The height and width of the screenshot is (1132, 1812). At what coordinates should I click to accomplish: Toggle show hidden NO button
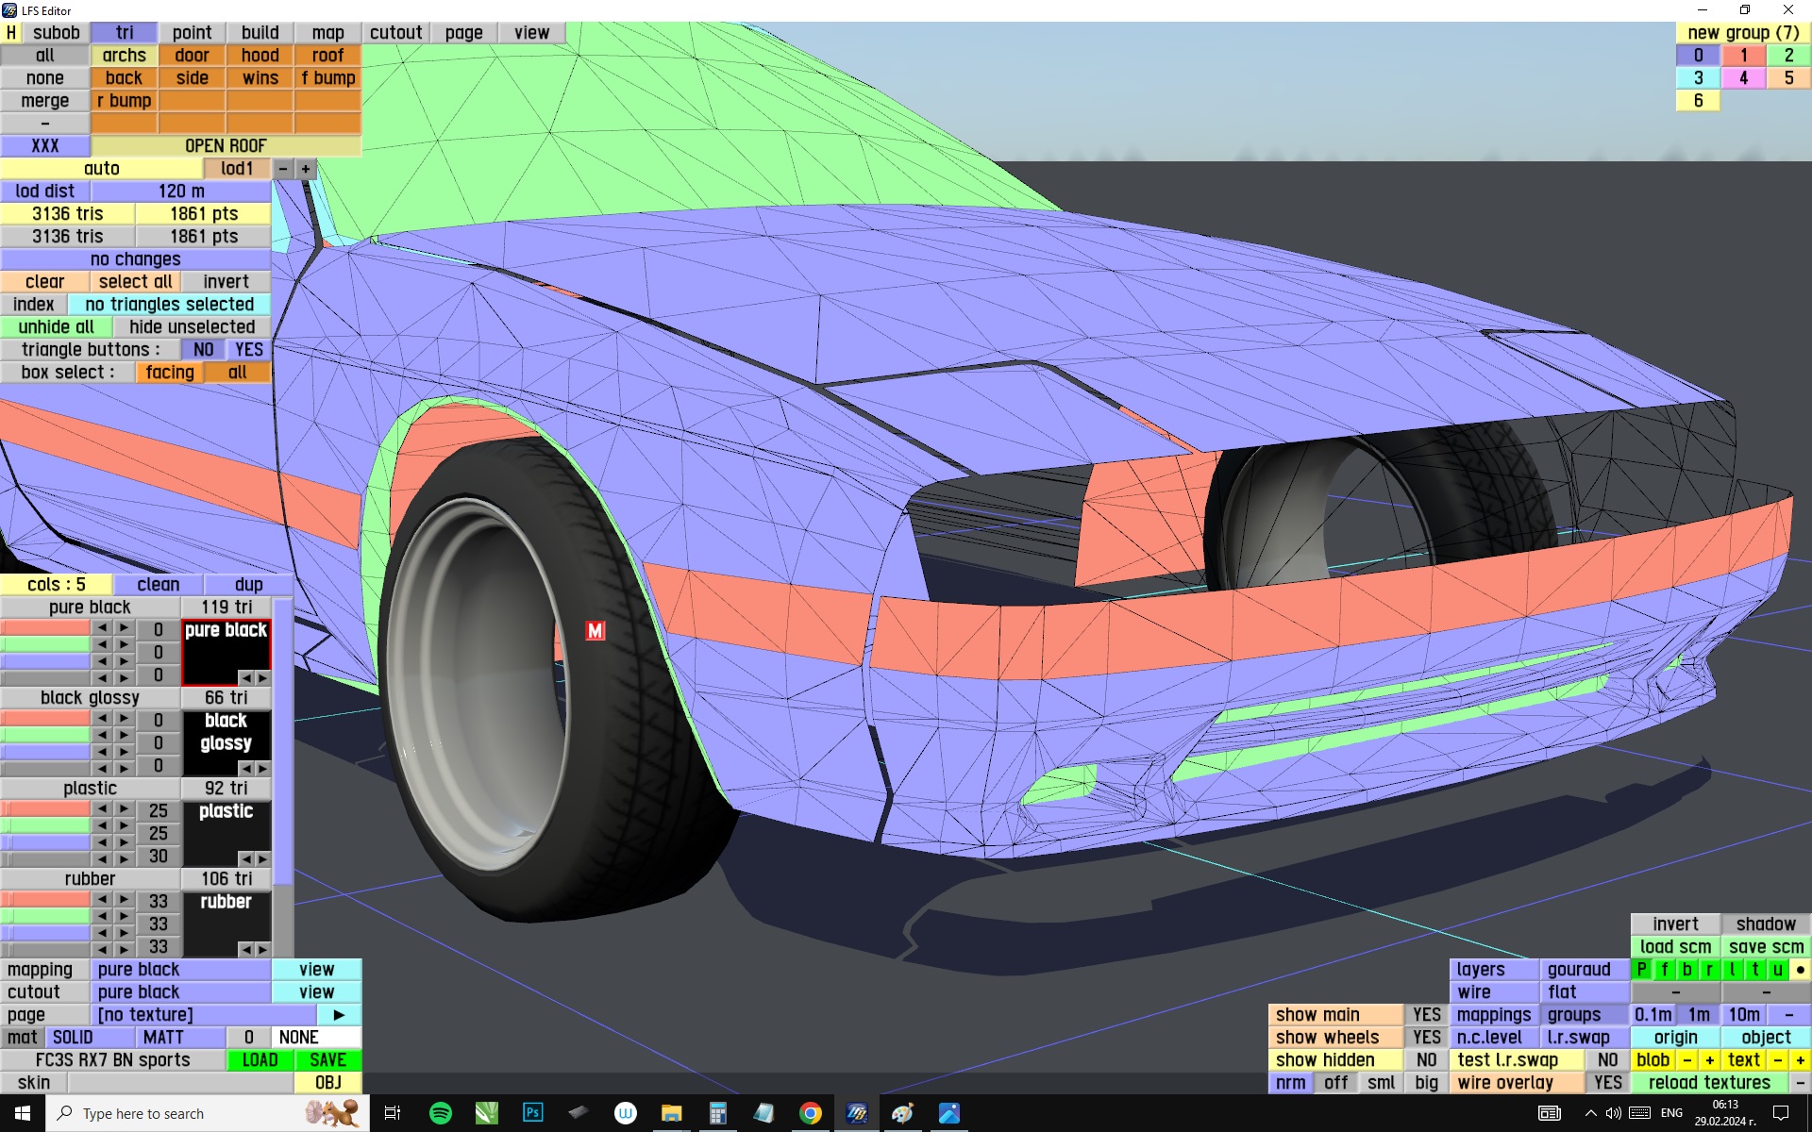(x=1426, y=1060)
